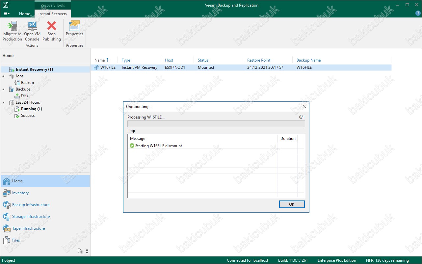This screenshot has width=422, height=264.
Task: Select the Instant Recovery ribbon tab
Action: tap(53, 14)
